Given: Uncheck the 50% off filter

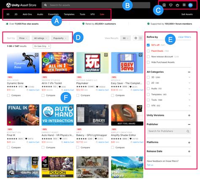Looking at the screenshot, I should (148, 45).
